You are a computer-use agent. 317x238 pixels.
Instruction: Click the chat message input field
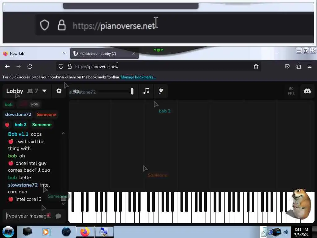[x=29, y=216]
